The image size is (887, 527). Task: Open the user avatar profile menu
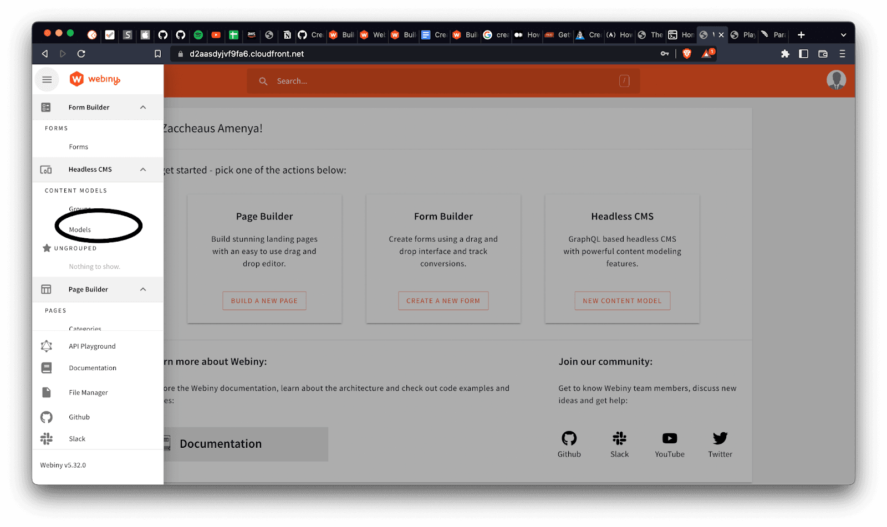coord(836,80)
